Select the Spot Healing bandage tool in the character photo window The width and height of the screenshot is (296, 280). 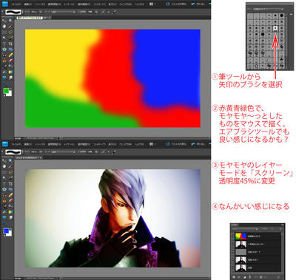point(10,194)
